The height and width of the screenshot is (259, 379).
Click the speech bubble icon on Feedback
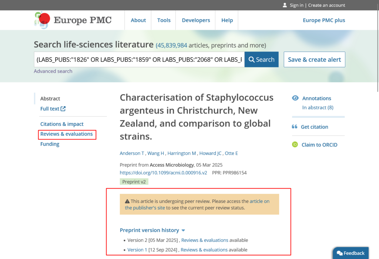coord(339,253)
